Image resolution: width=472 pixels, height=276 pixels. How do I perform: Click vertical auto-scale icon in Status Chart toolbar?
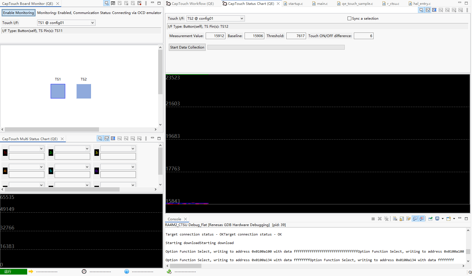click(x=434, y=10)
